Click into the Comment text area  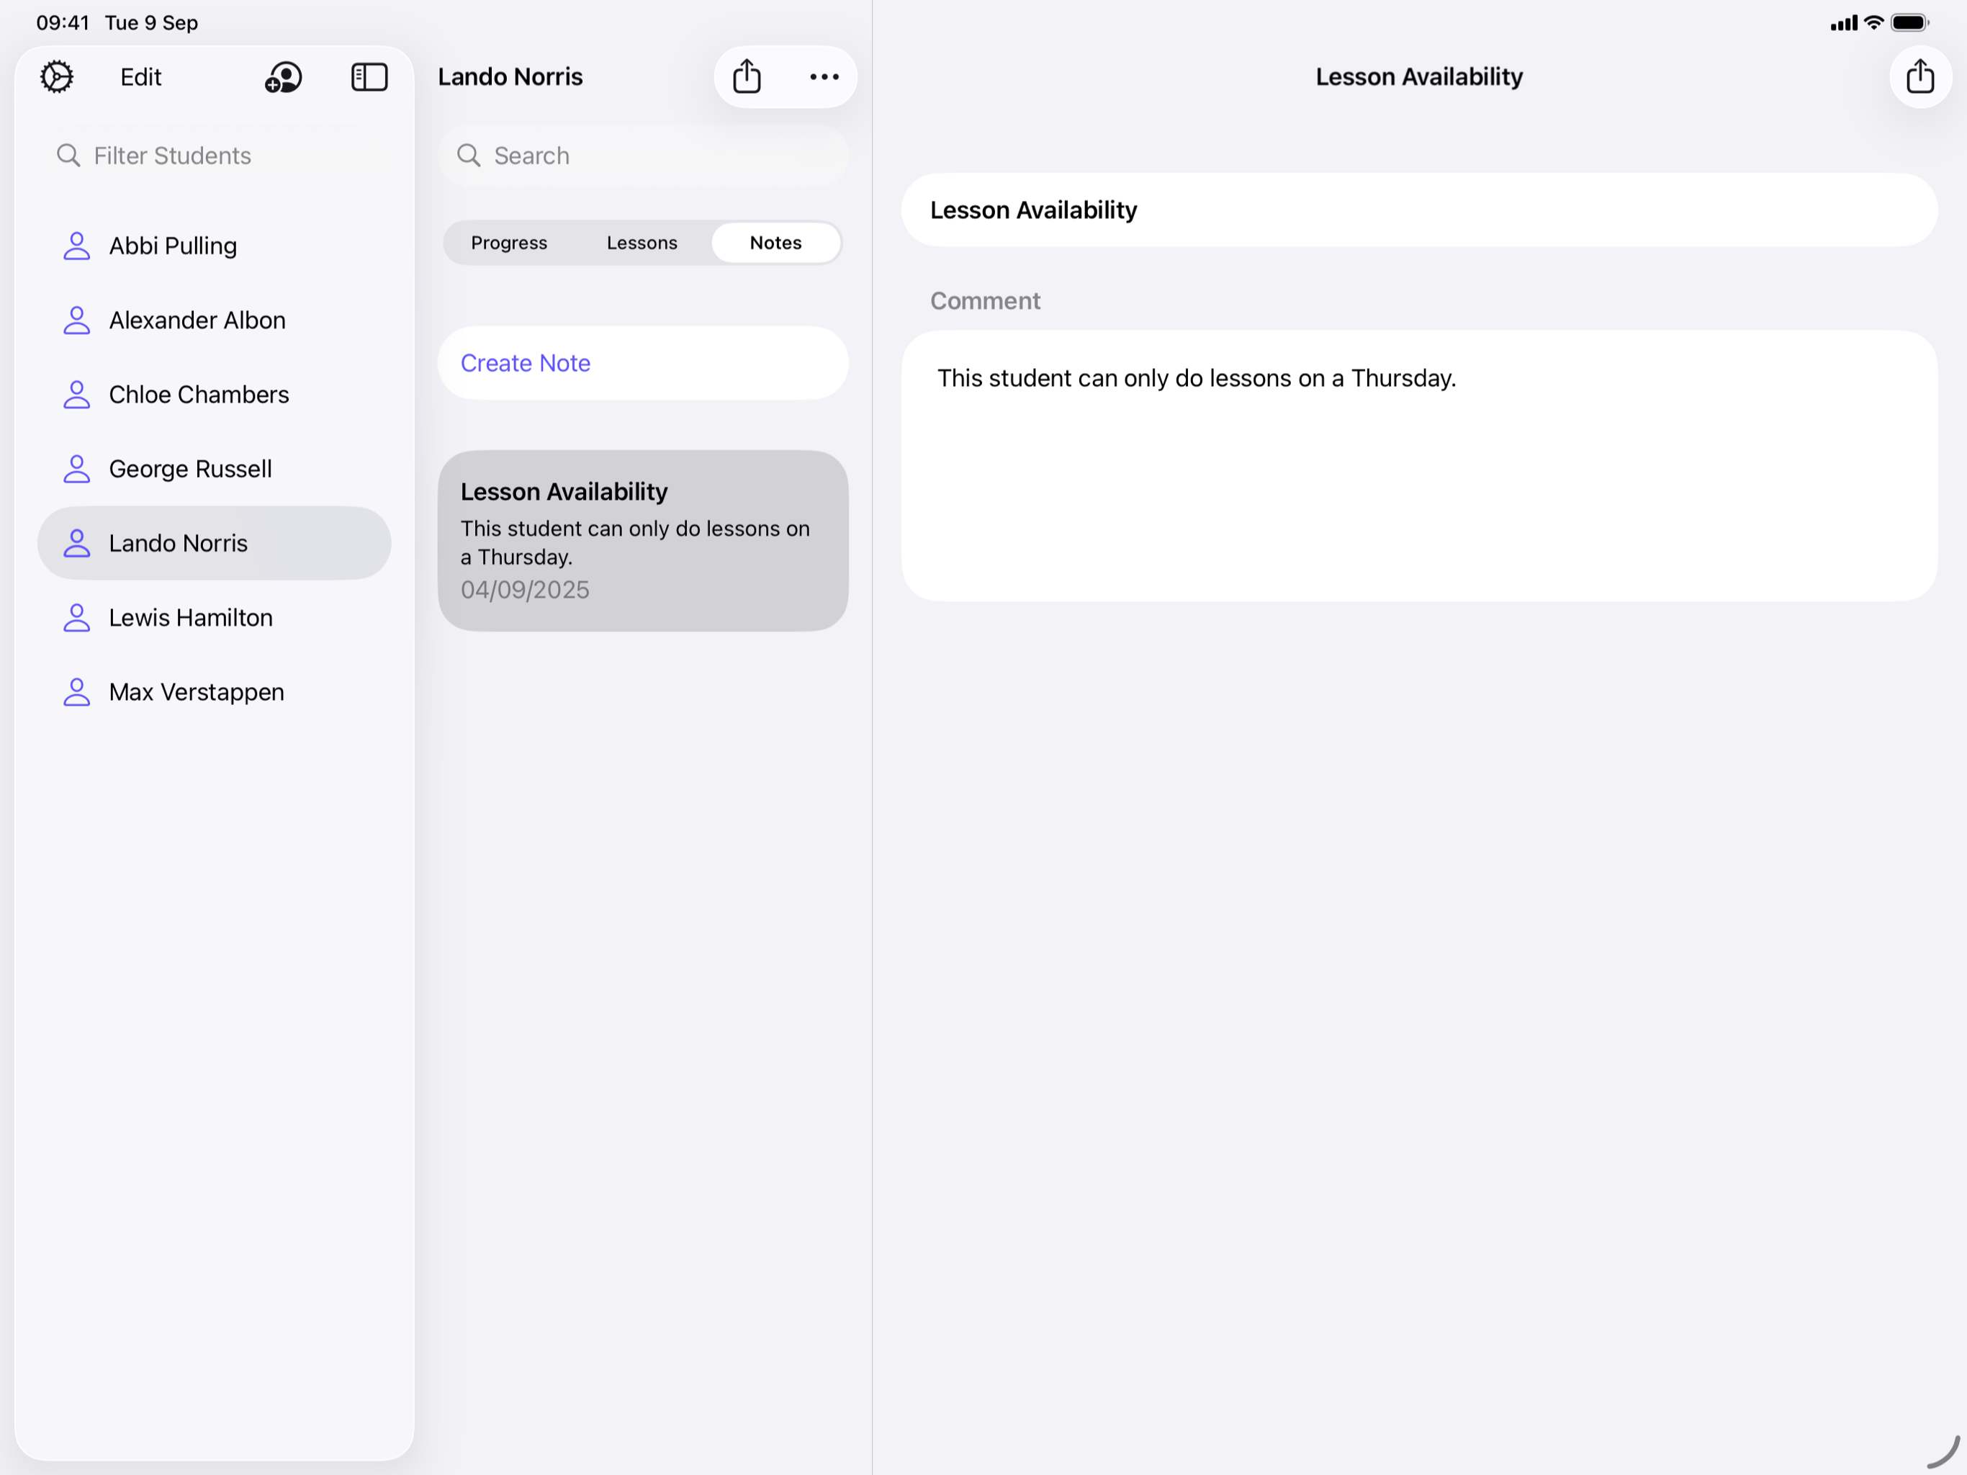click(1418, 465)
